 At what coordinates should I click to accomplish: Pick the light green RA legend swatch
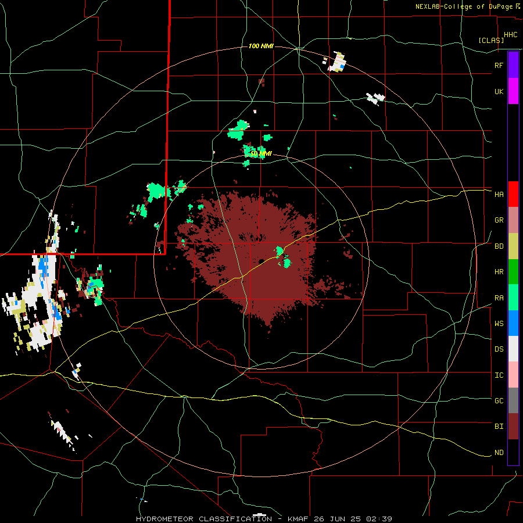tap(513, 298)
